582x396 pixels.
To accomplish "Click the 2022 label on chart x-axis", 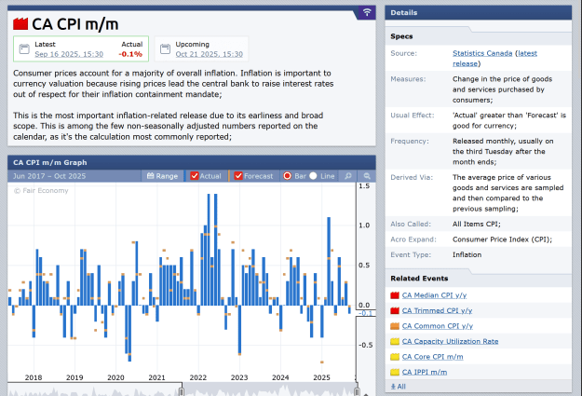I will click(197, 377).
